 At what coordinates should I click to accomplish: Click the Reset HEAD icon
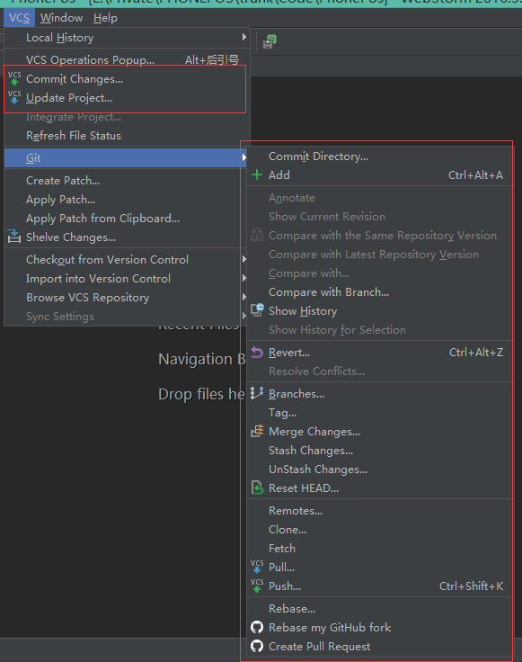[257, 488]
